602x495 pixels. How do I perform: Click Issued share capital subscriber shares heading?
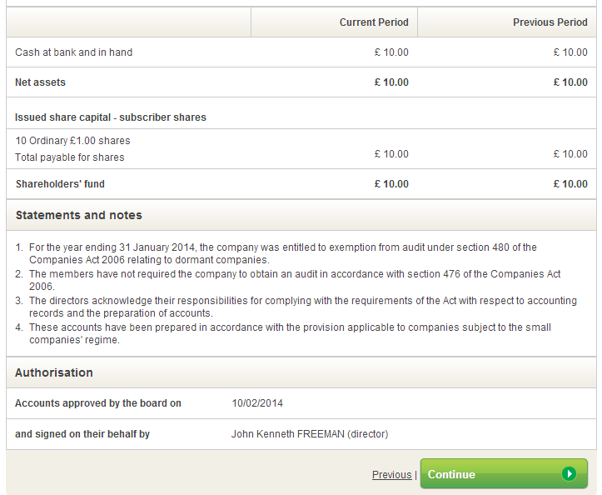click(111, 117)
